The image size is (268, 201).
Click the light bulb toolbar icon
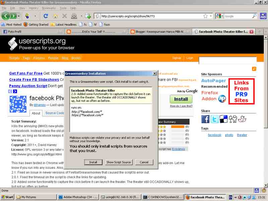(27, 16)
